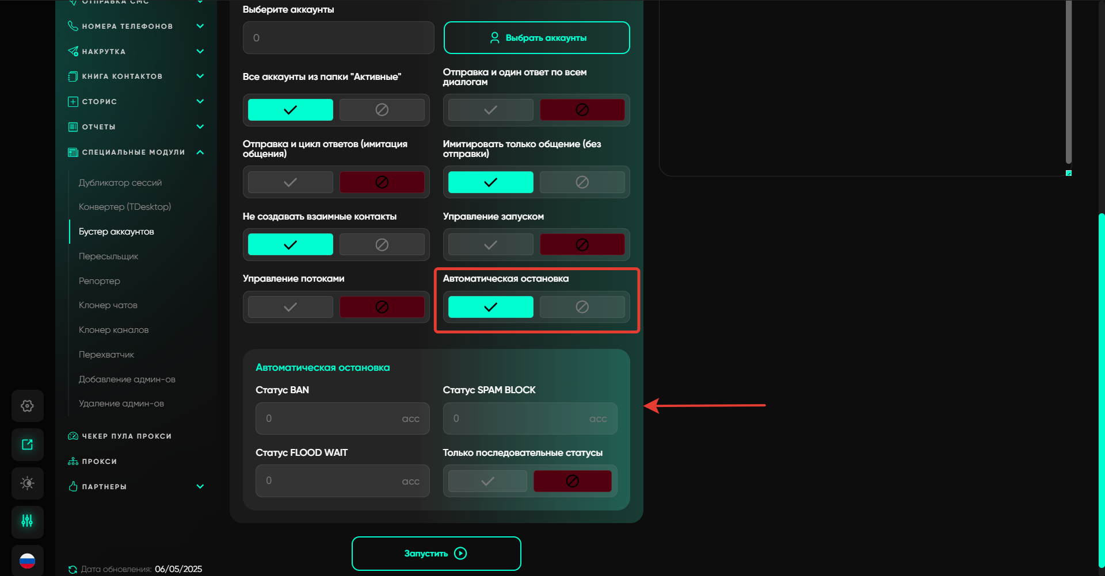Screen dimensions: 1105x576
Task: Collapse the Специальные модули section
Action: click(200, 152)
